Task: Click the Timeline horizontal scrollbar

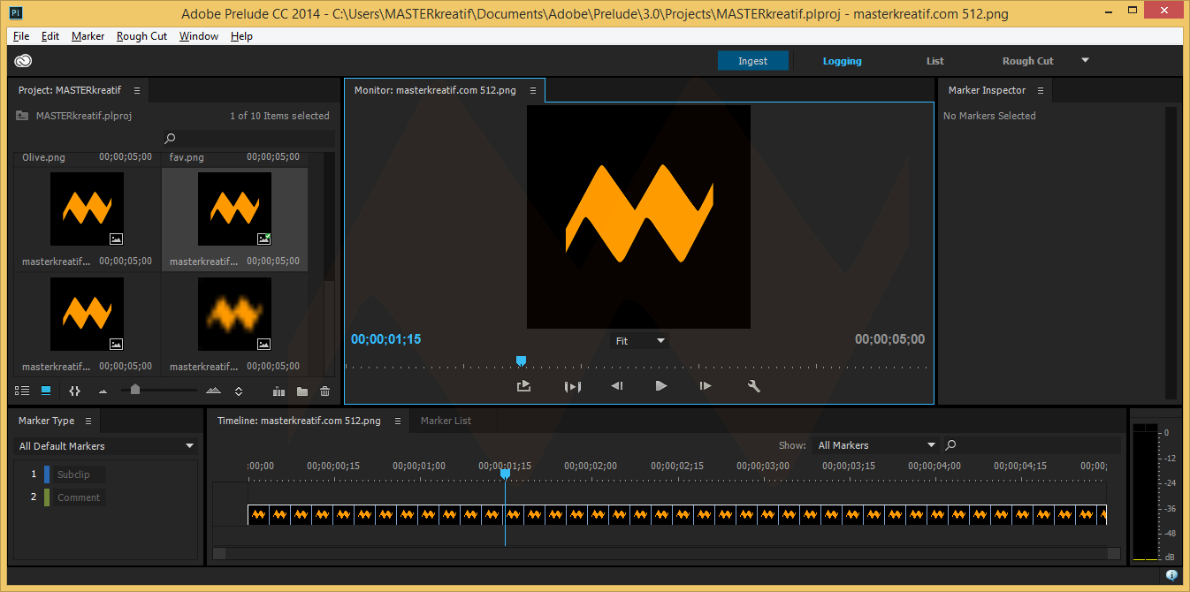Action: coord(667,553)
